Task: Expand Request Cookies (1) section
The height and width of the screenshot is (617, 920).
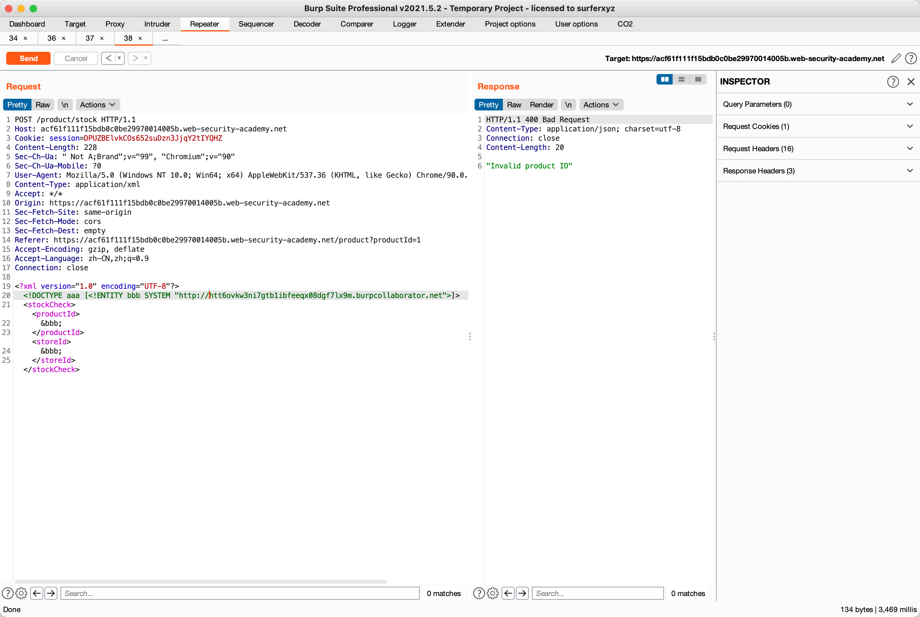Action: coord(818,126)
